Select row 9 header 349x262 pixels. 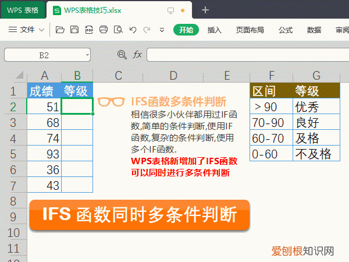point(13,217)
